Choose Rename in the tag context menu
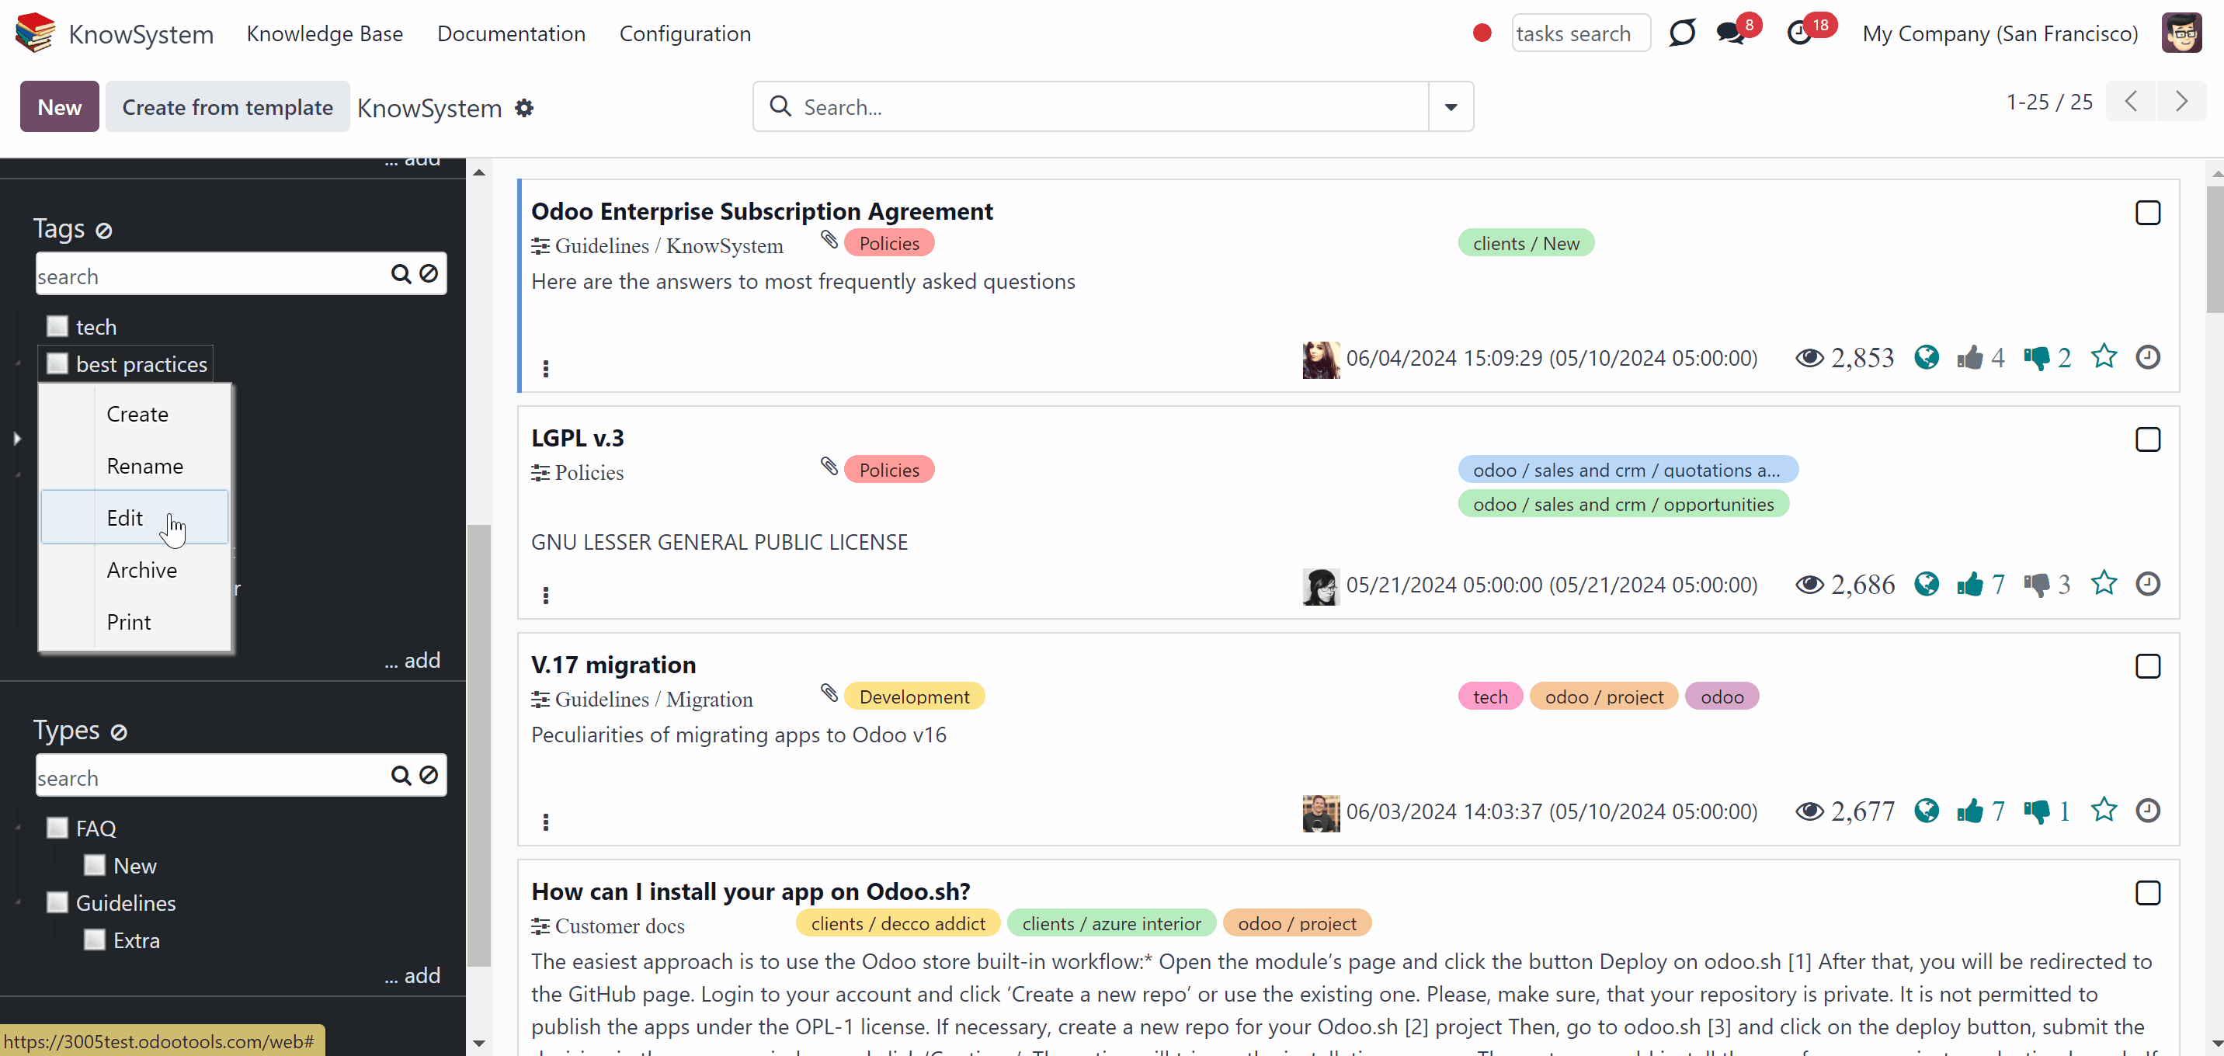The height and width of the screenshot is (1056, 2224). (136, 465)
